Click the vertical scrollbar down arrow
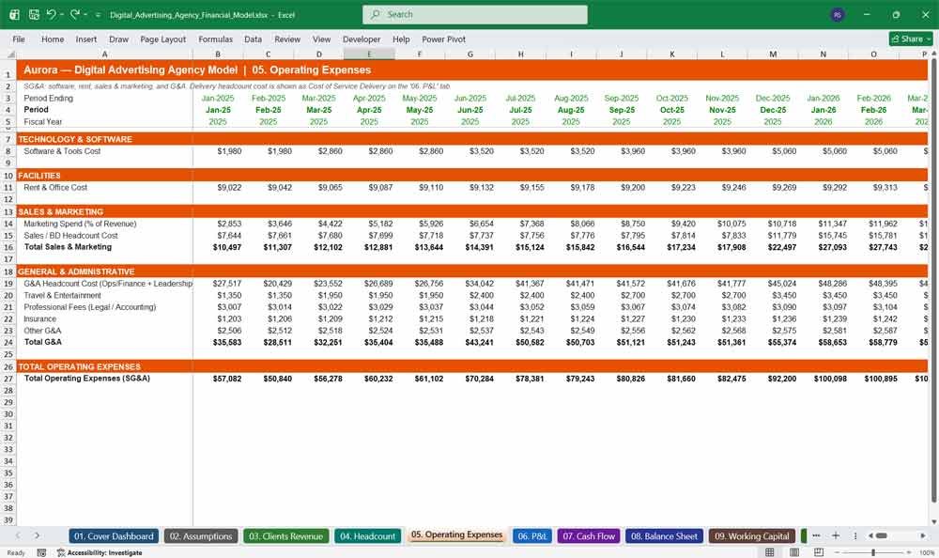The image size is (939, 558). (933, 521)
